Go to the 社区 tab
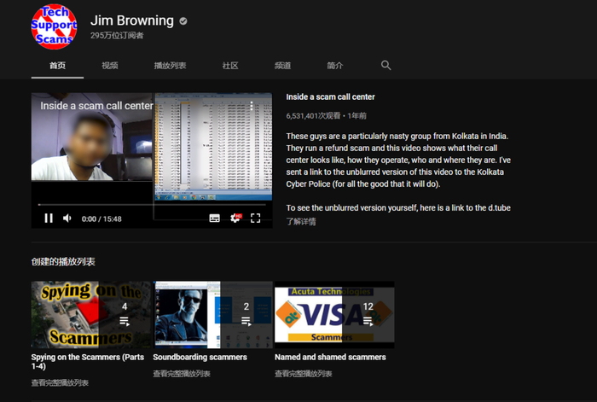Screen dimensions: 597x402 pos(230,66)
